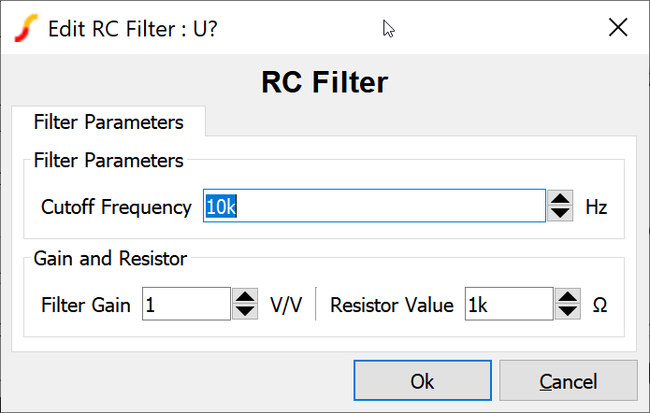
Task: Click the Cutoff Frequency label
Action: click(x=116, y=207)
